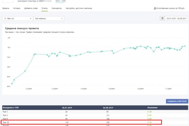Viewport: 189px width, 126px height.
Task: Click the 28.01.2019 table column header
Action: (x=67, y=108)
